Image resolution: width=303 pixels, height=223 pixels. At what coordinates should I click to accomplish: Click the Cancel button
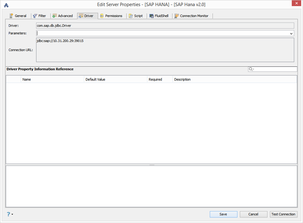click(x=253, y=214)
